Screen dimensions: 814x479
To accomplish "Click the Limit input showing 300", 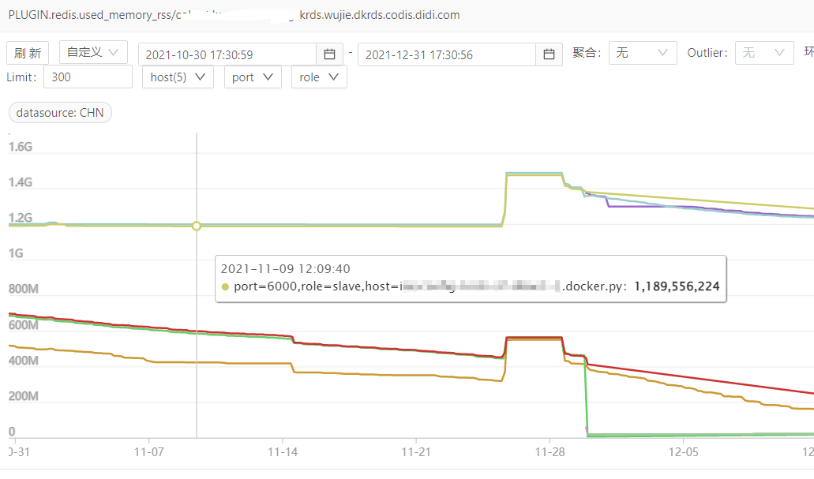I will click(88, 77).
